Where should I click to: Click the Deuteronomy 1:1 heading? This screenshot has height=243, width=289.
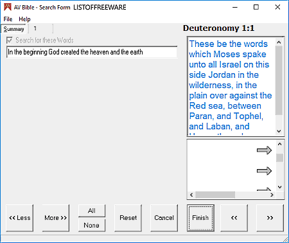pos(218,28)
